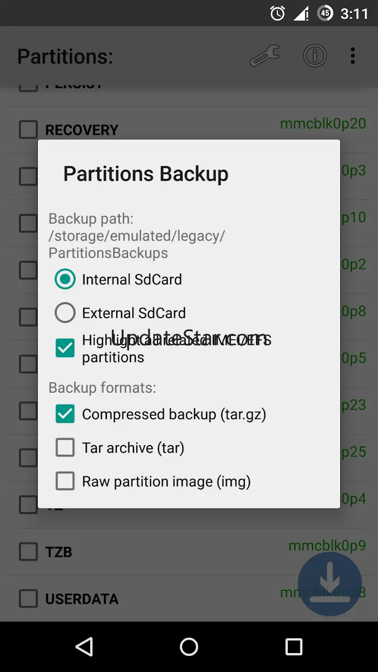Tap the mmcblk0p9 device label
This screenshot has width=378, height=672.
point(327,546)
